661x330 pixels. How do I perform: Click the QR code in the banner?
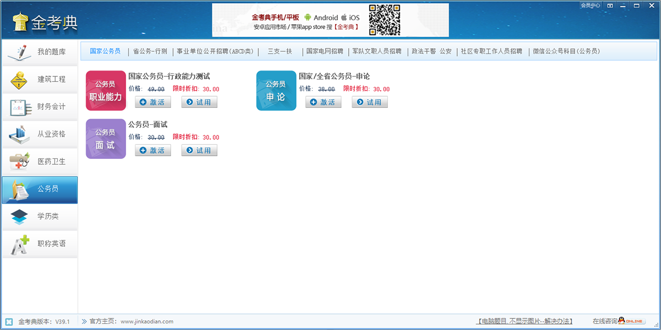384,20
